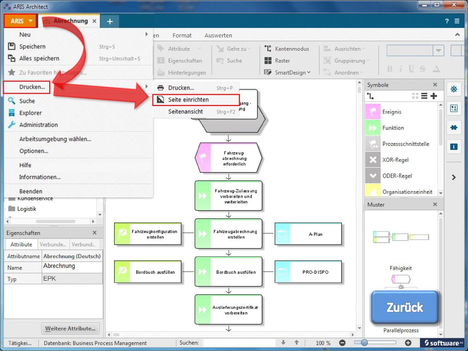This screenshot has width=468, height=351.
Task: Switch to the Format ribbon tab
Action: point(182,35)
